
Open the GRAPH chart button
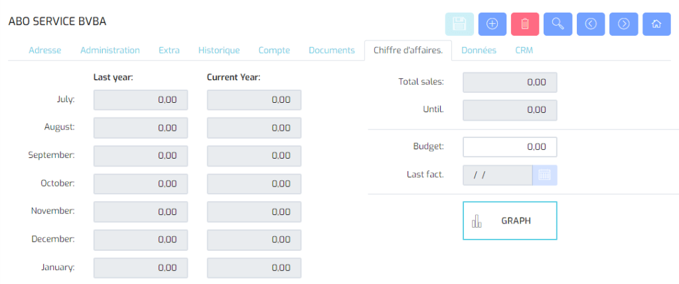pyautogui.click(x=510, y=221)
